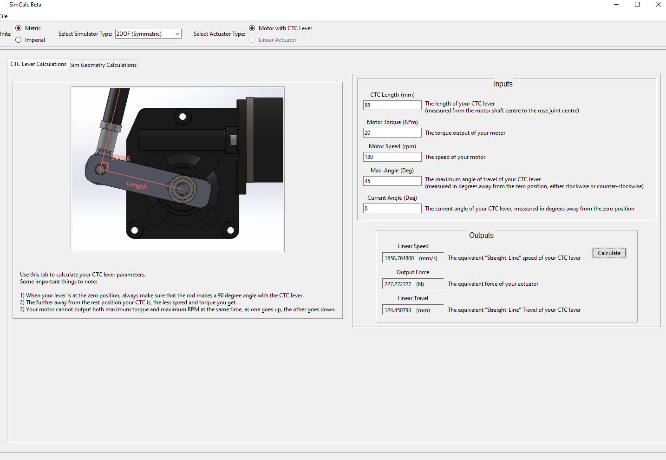Focus the Motor Speed rpm field
The width and height of the screenshot is (666, 460).
pyautogui.click(x=392, y=157)
